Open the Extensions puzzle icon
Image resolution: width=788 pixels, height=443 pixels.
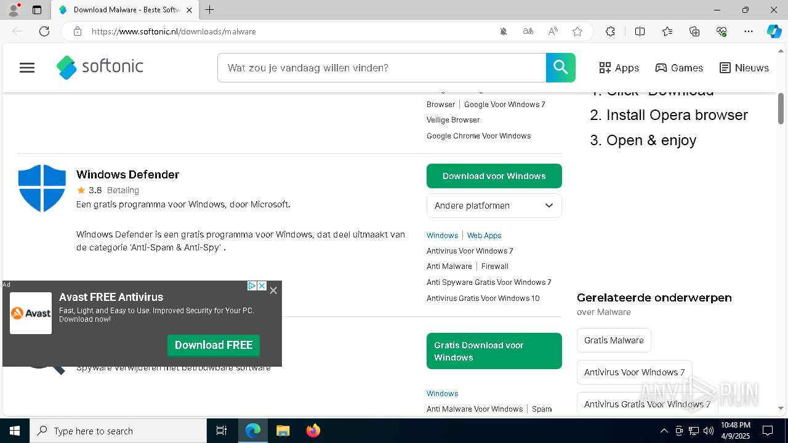(x=610, y=31)
